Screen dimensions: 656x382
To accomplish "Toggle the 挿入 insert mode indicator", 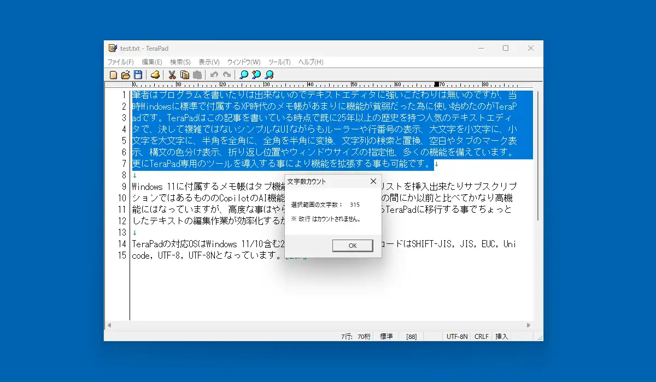I will click(x=502, y=337).
